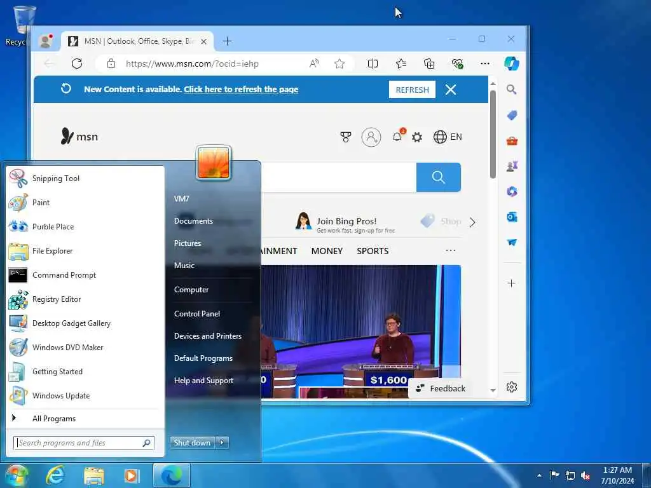Open Help and Support

click(204, 381)
